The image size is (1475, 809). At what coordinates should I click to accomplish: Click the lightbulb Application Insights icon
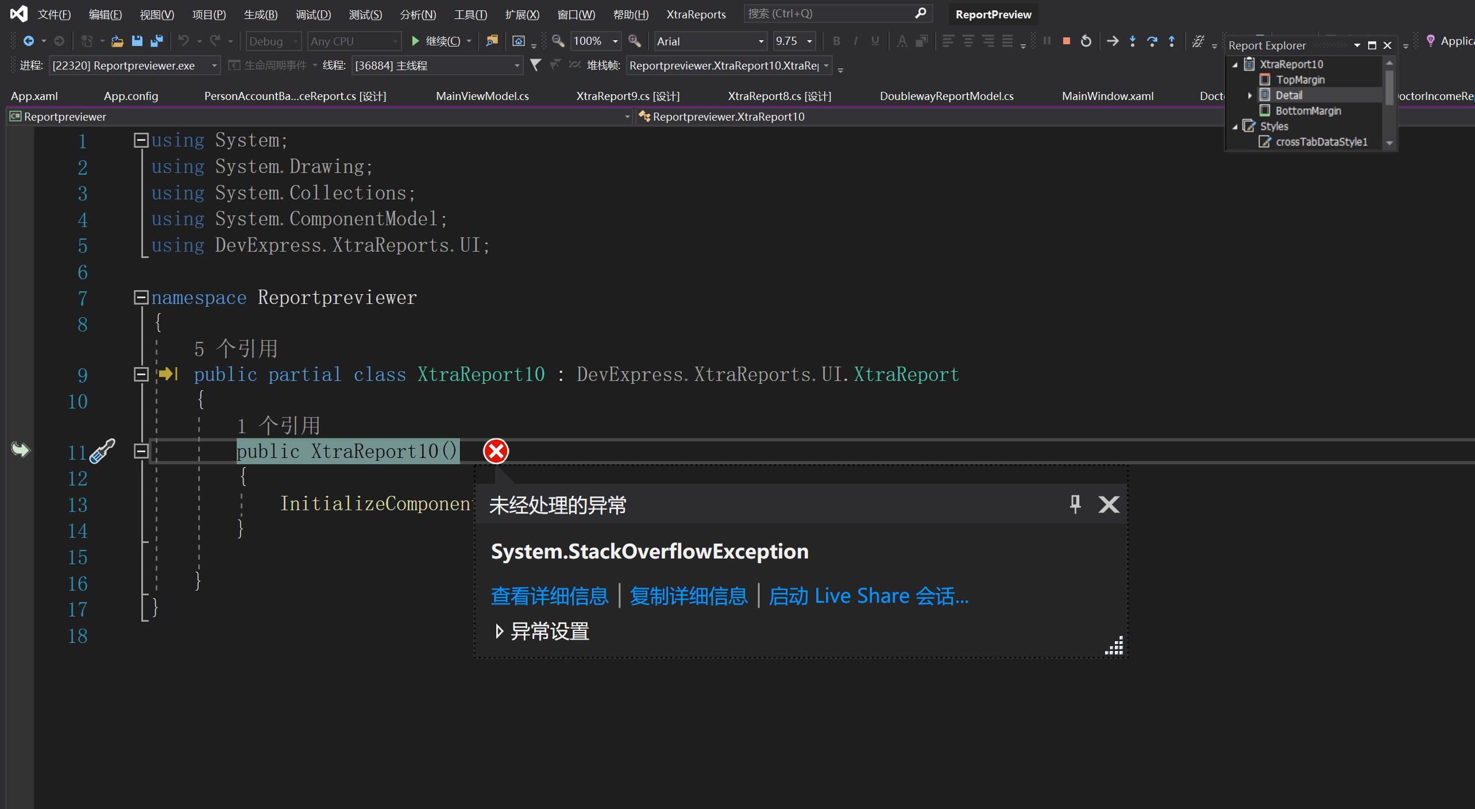click(1430, 41)
